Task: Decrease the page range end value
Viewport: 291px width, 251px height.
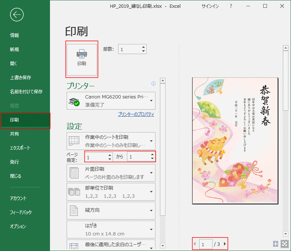Action: click(x=153, y=159)
